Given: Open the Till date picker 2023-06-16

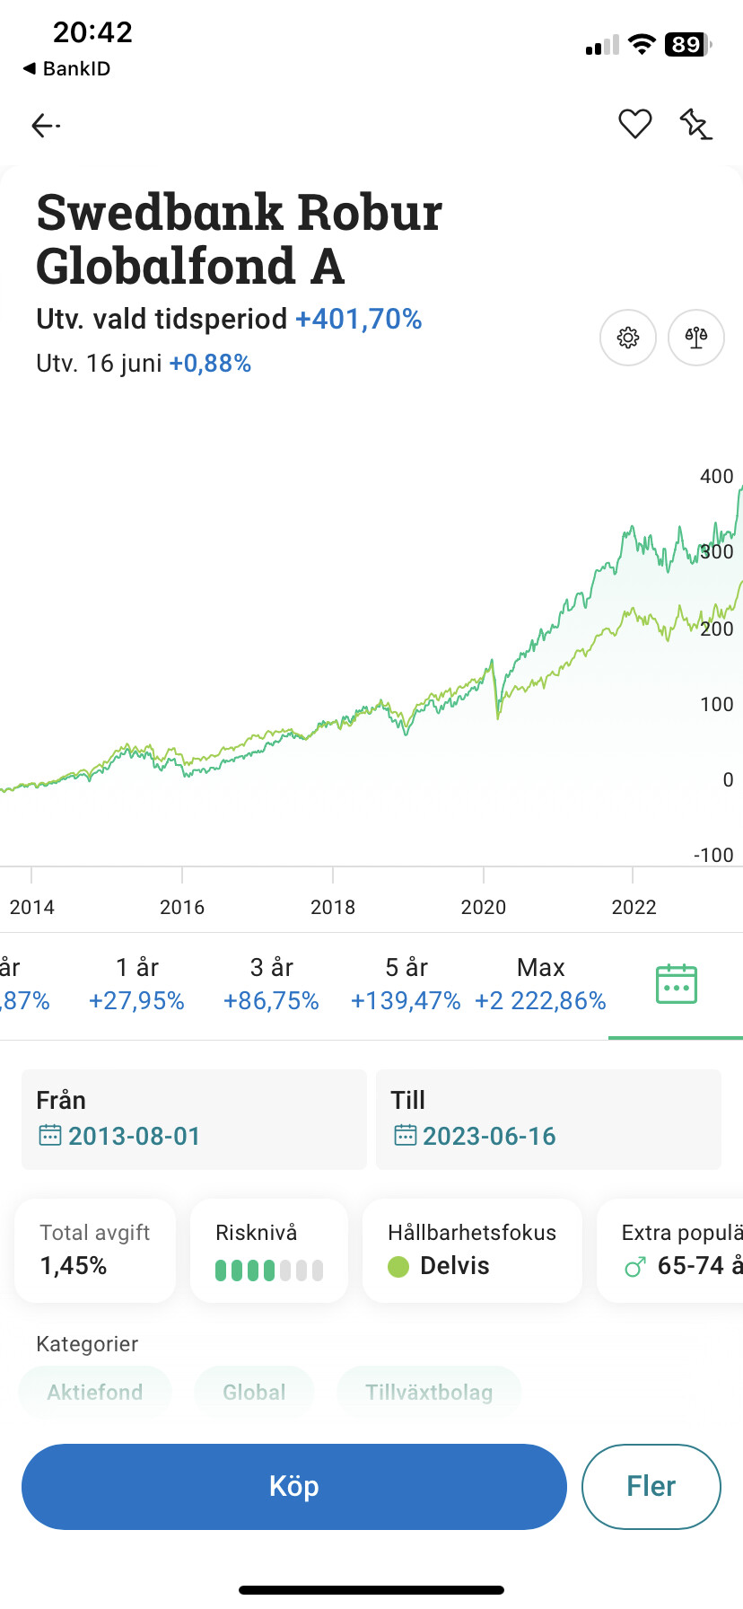Looking at the screenshot, I should tap(490, 1136).
